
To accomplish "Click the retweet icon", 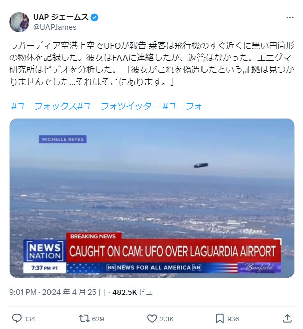I will (x=84, y=318).
